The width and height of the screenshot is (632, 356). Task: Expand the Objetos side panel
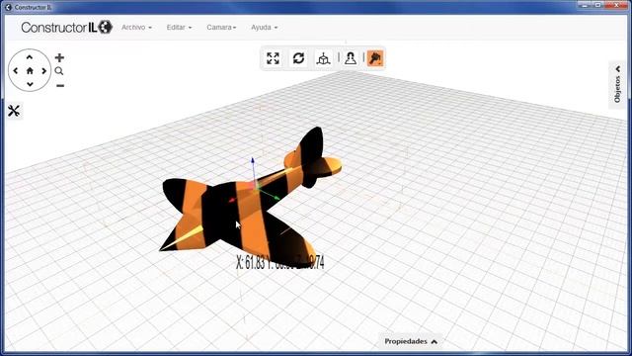(x=617, y=85)
